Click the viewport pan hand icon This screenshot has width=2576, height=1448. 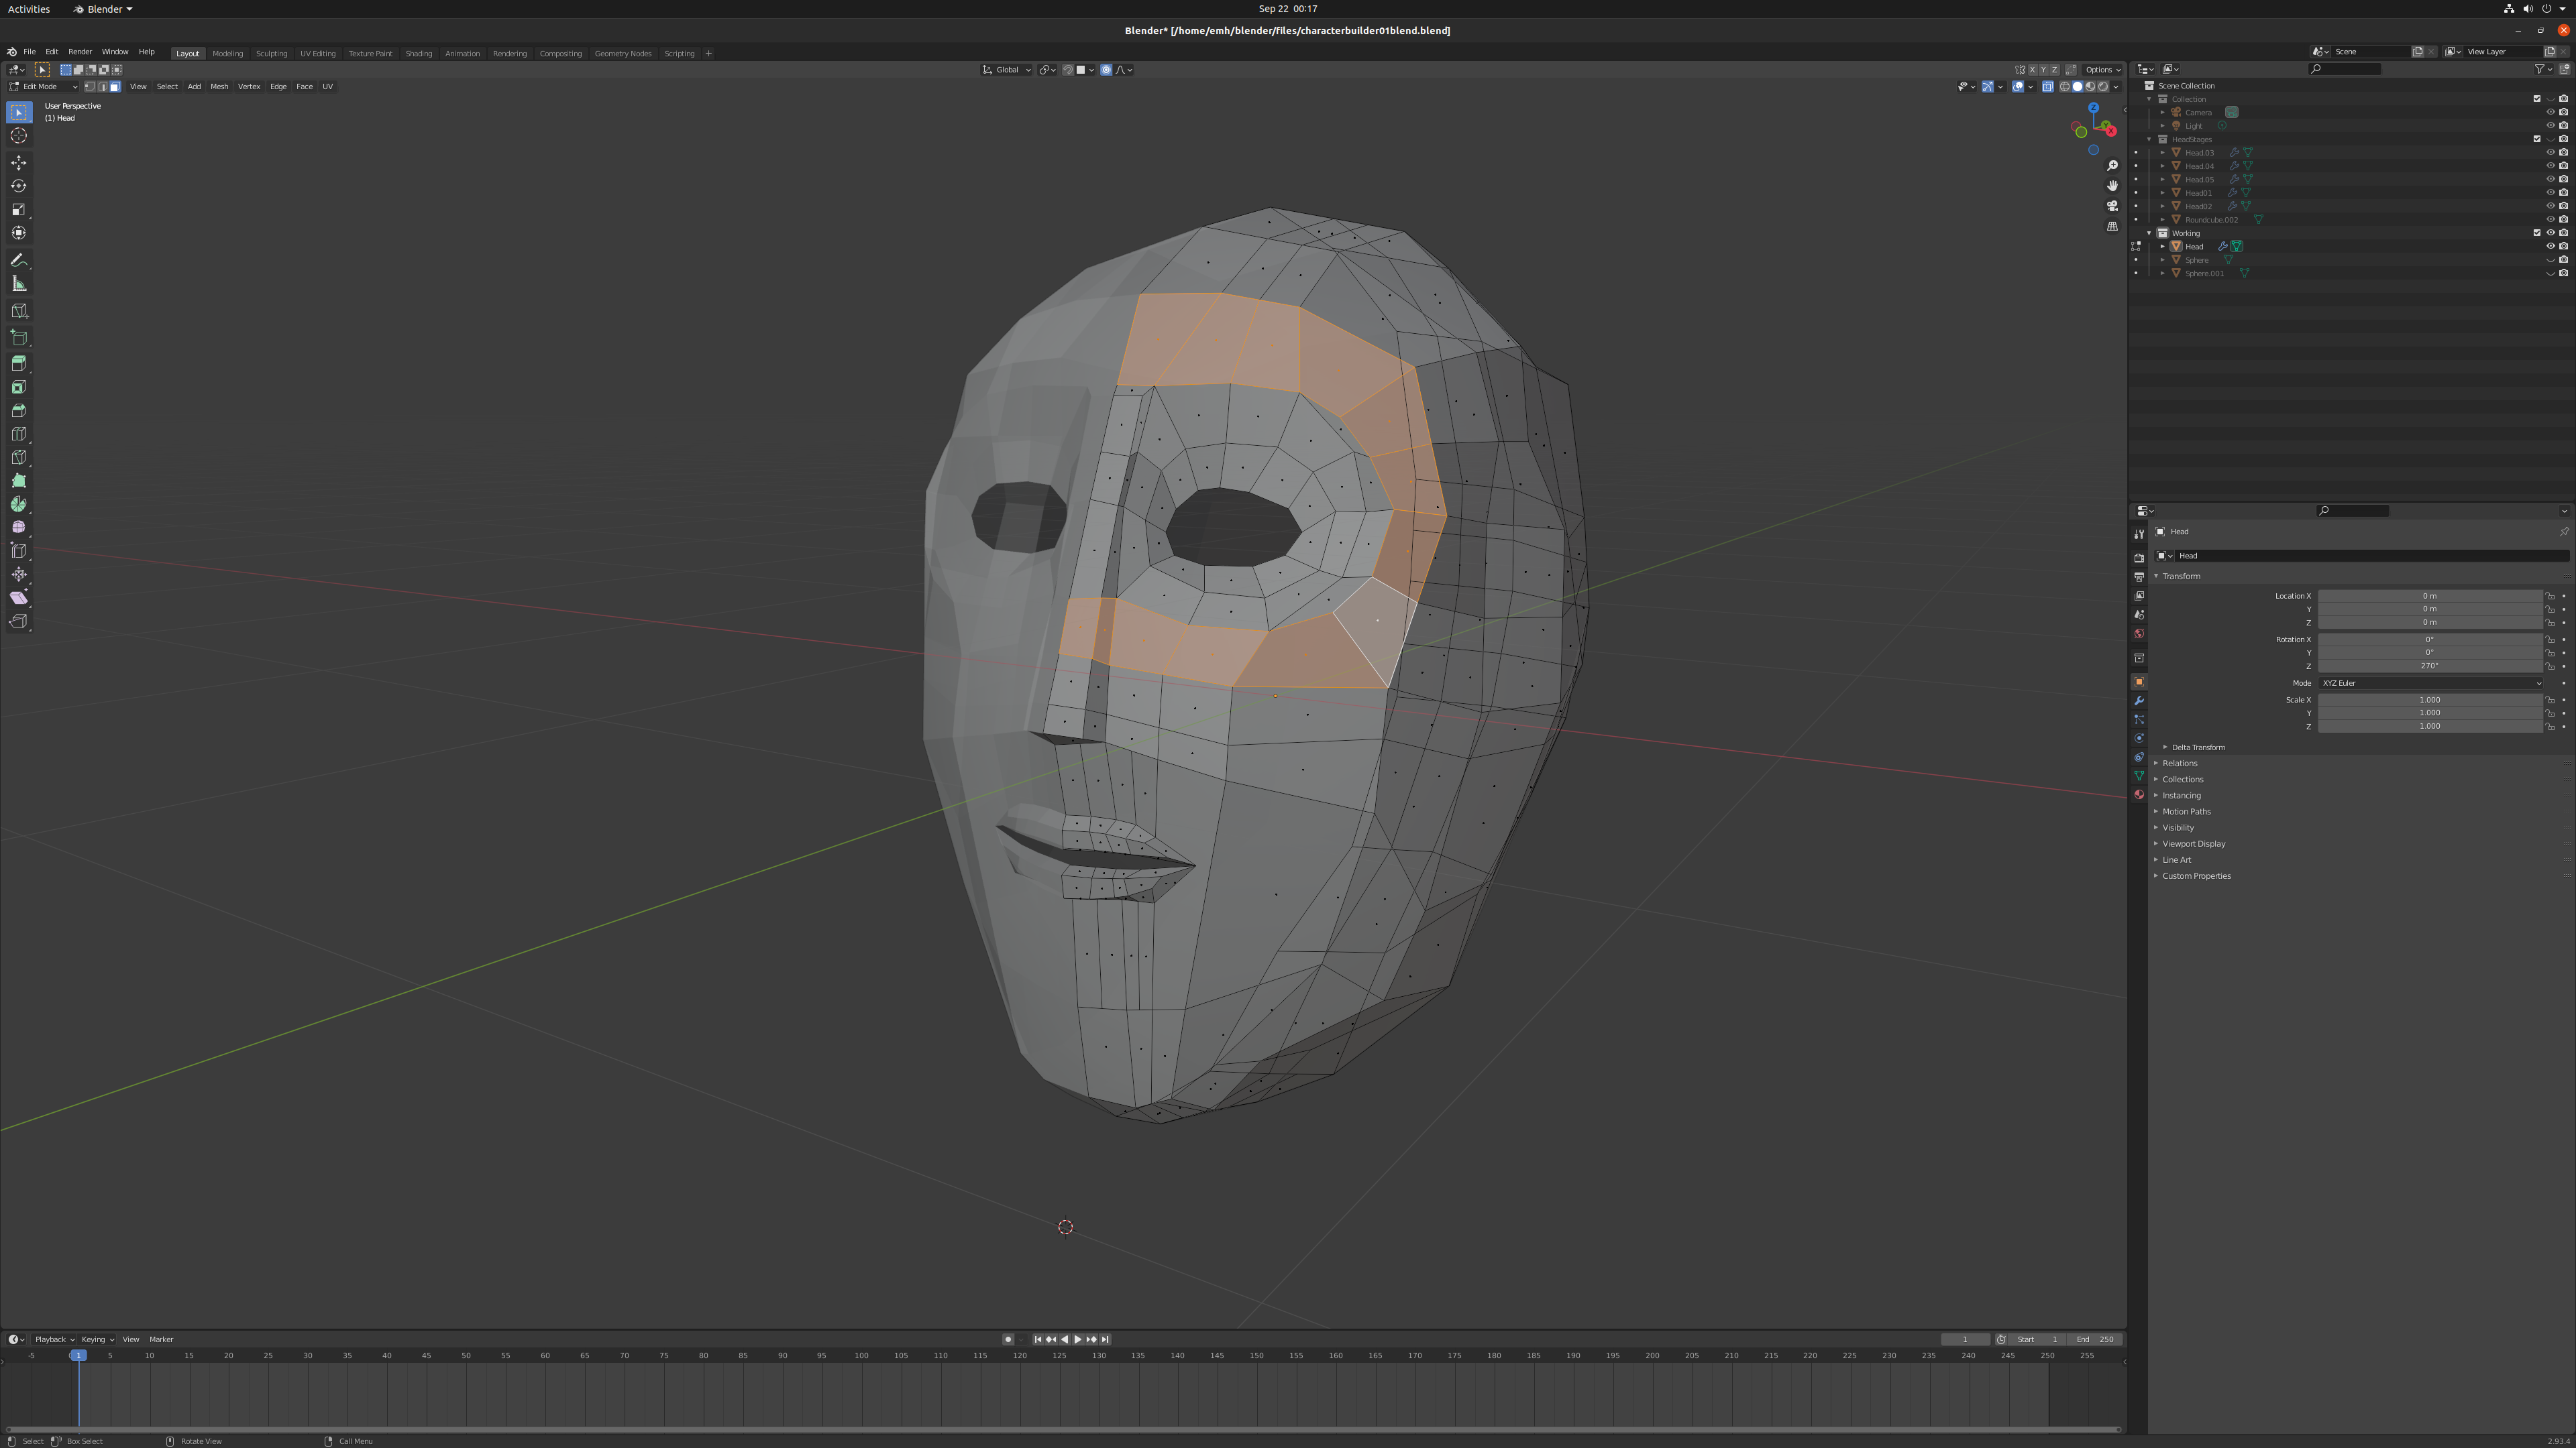tap(2112, 186)
